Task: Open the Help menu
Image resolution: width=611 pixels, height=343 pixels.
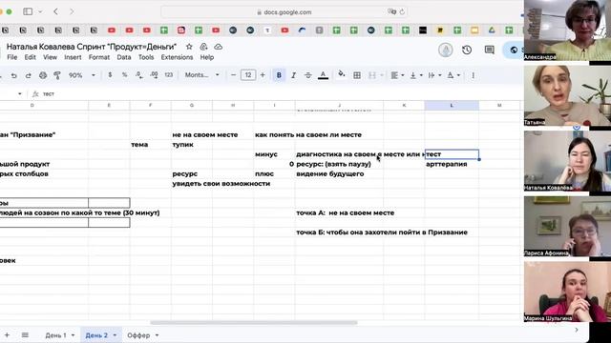Action: pyautogui.click(x=207, y=57)
